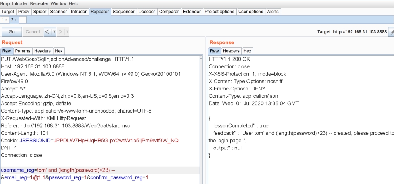The height and width of the screenshot is (184, 394).
Task: Switch to the Scanner tab
Action: pos(59,12)
